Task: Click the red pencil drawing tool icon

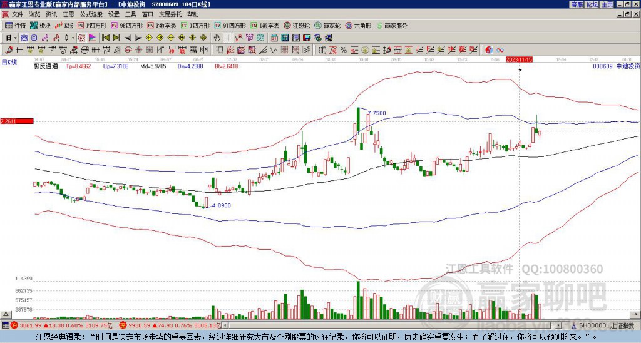Action: tap(9, 50)
